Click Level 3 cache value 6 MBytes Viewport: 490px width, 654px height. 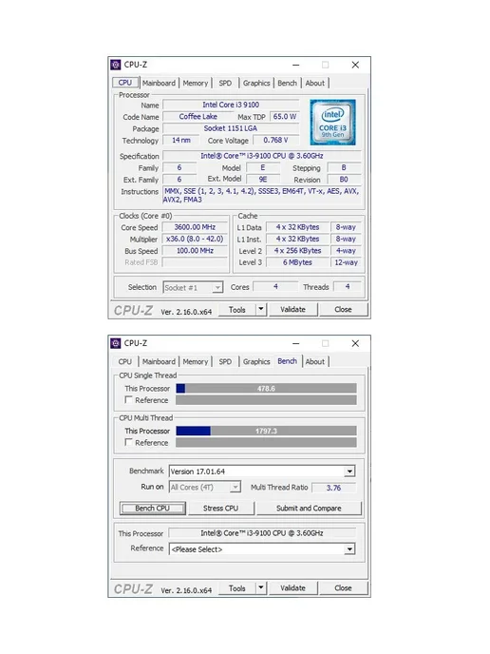[297, 262]
